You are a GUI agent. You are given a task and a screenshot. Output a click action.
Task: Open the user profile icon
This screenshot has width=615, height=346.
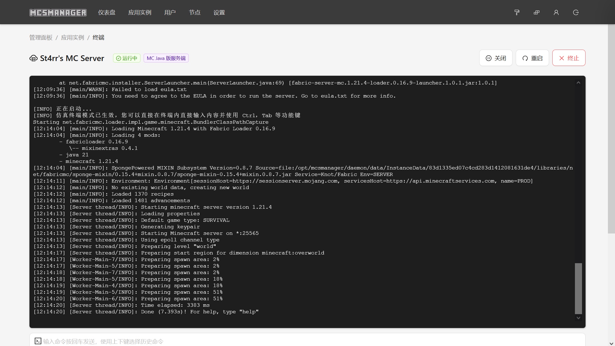tap(556, 13)
